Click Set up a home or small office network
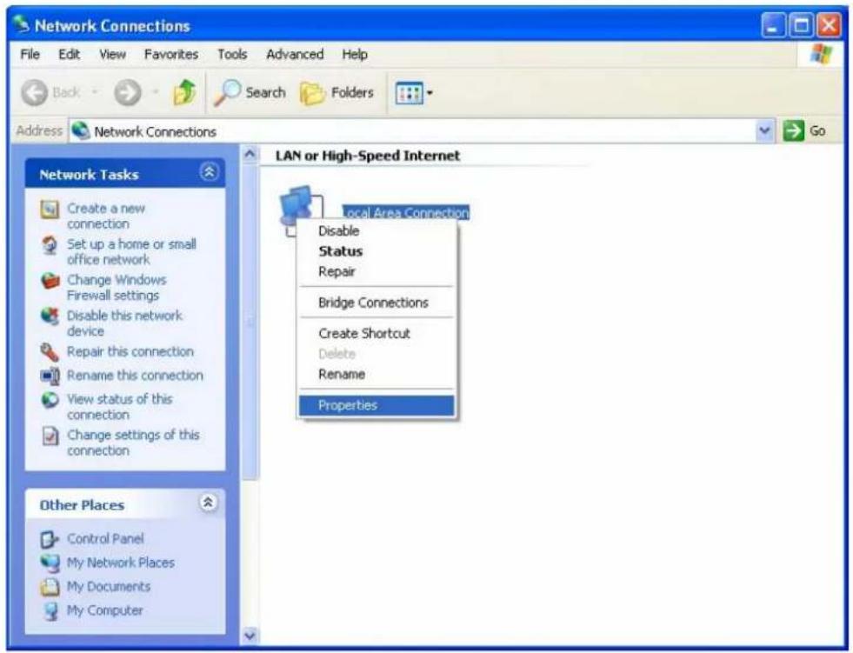This screenshot has height=653, width=853. click(x=131, y=252)
